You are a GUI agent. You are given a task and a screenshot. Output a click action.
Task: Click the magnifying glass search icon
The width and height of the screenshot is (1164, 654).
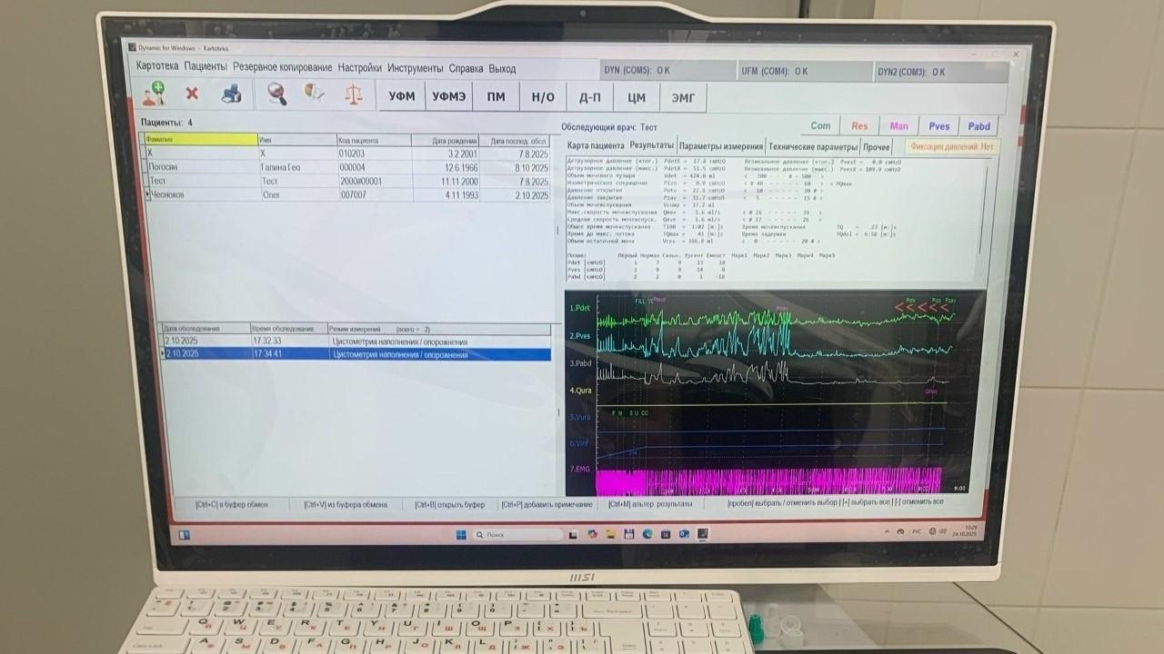[276, 94]
